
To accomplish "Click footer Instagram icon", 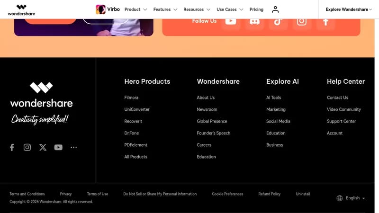I will [x=27, y=147].
